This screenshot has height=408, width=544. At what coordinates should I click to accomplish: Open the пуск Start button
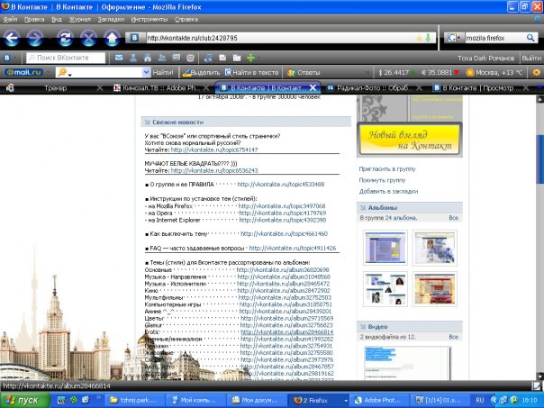25,400
